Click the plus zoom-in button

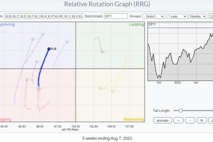[178, 121]
